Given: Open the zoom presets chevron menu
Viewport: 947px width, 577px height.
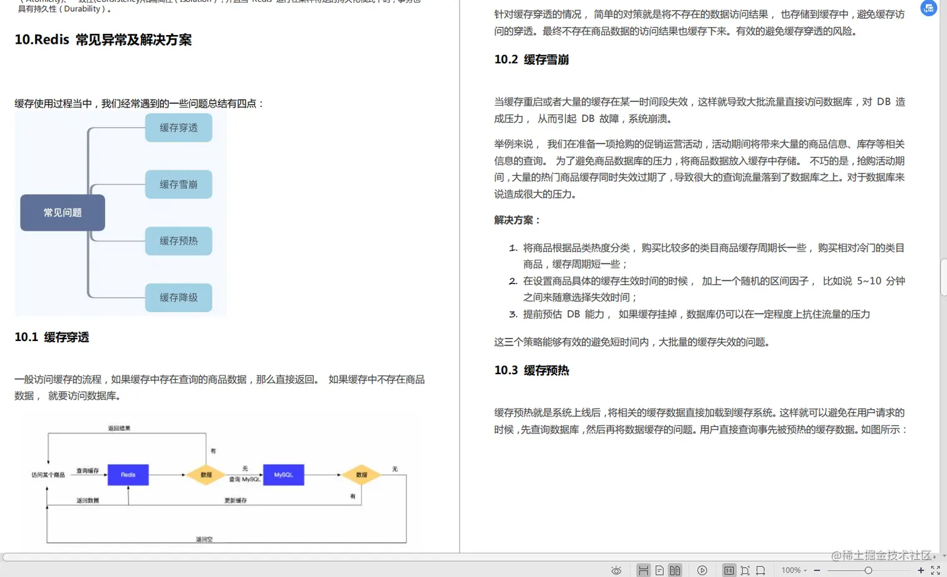Looking at the screenshot, I should tap(806, 570).
